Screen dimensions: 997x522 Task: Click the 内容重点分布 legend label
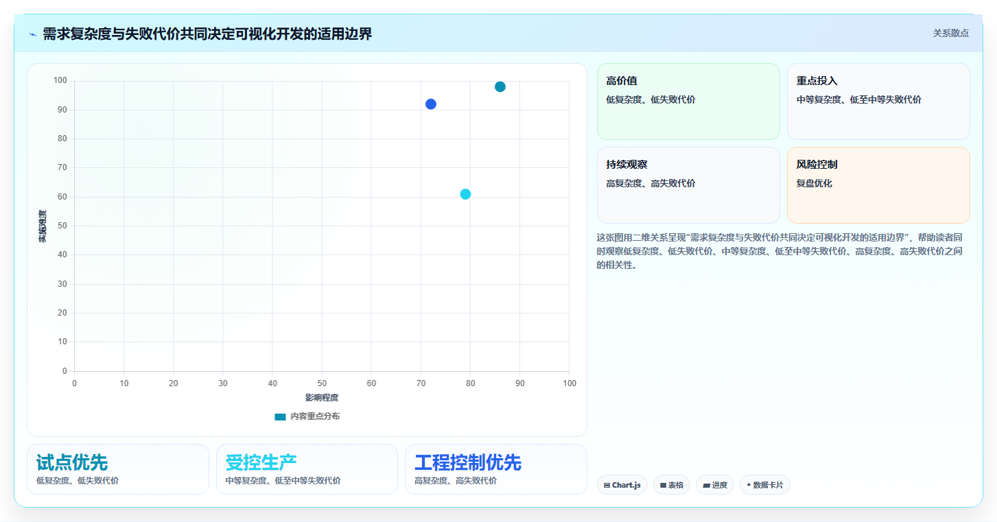coord(314,416)
